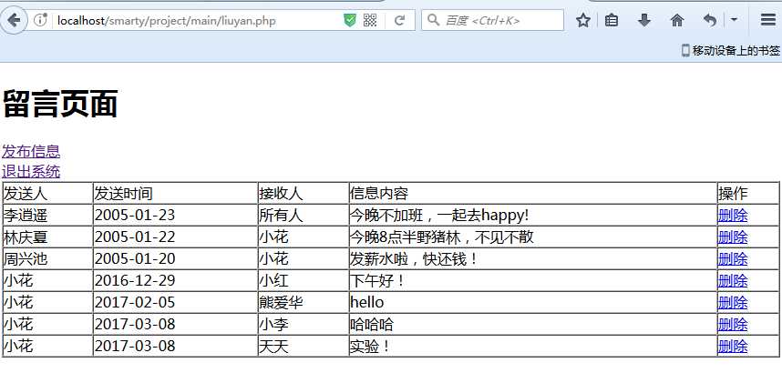Click the message 发薪水啦，快还钱！
Image resolution: width=782 pixels, height=383 pixels.
pyautogui.click(x=414, y=259)
